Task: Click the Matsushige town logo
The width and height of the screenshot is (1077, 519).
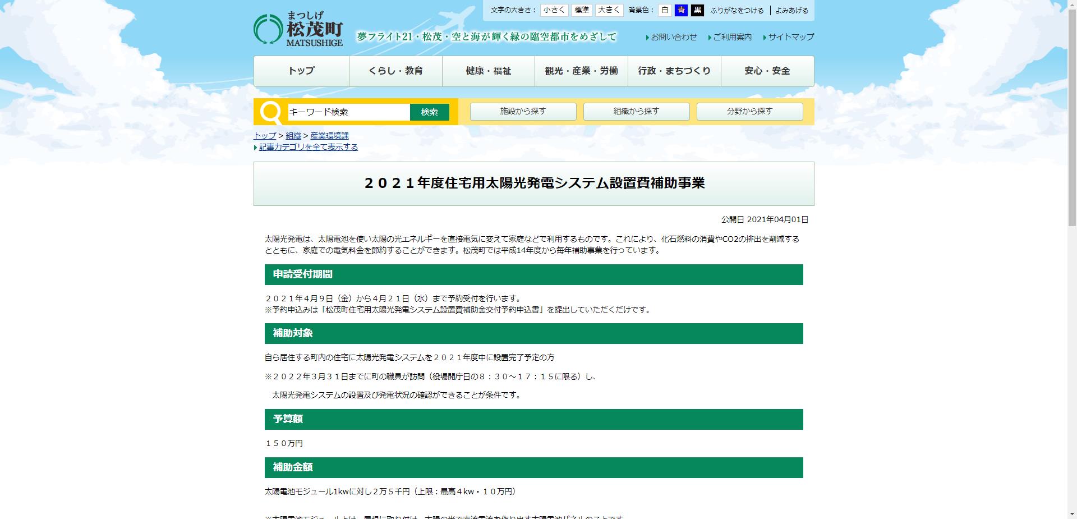Action: pyautogui.click(x=299, y=29)
